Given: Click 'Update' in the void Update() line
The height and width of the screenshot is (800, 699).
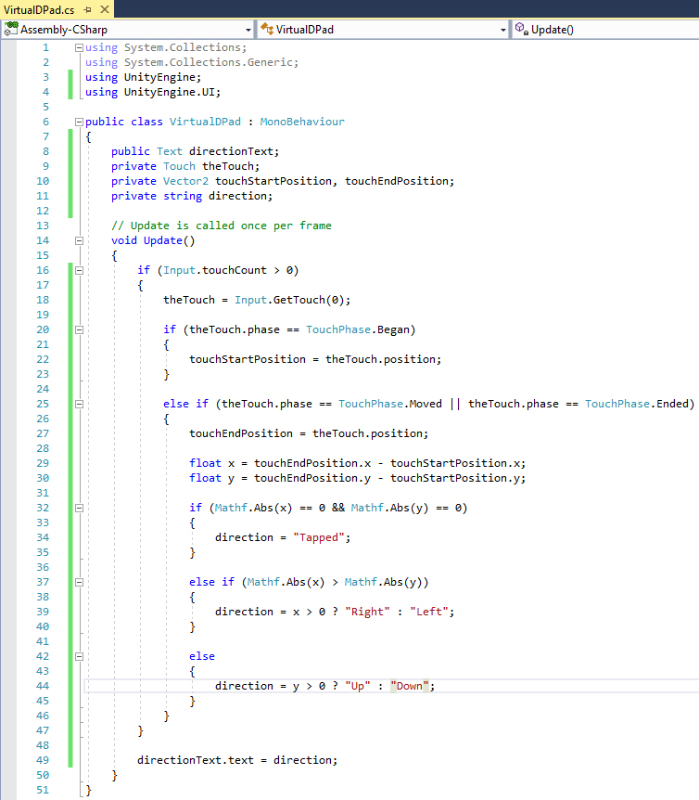Looking at the screenshot, I should coord(163,240).
